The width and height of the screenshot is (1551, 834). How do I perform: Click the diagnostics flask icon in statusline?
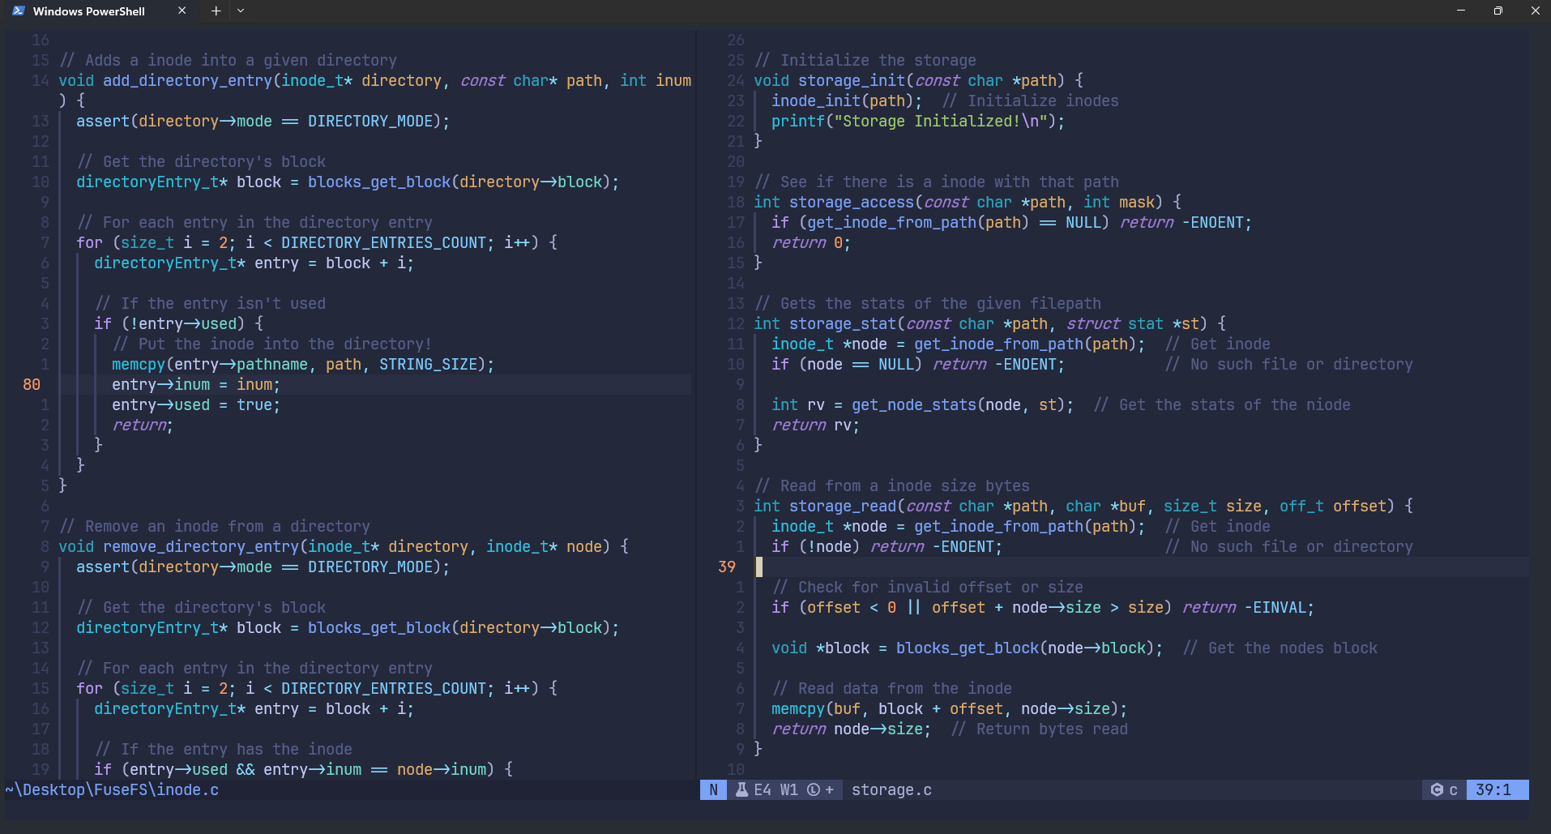coord(741,789)
